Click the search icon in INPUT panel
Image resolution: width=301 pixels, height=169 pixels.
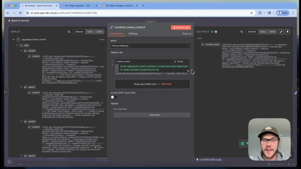(x=69, y=32)
